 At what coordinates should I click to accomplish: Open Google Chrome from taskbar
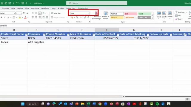pyautogui.click(x=100, y=104)
